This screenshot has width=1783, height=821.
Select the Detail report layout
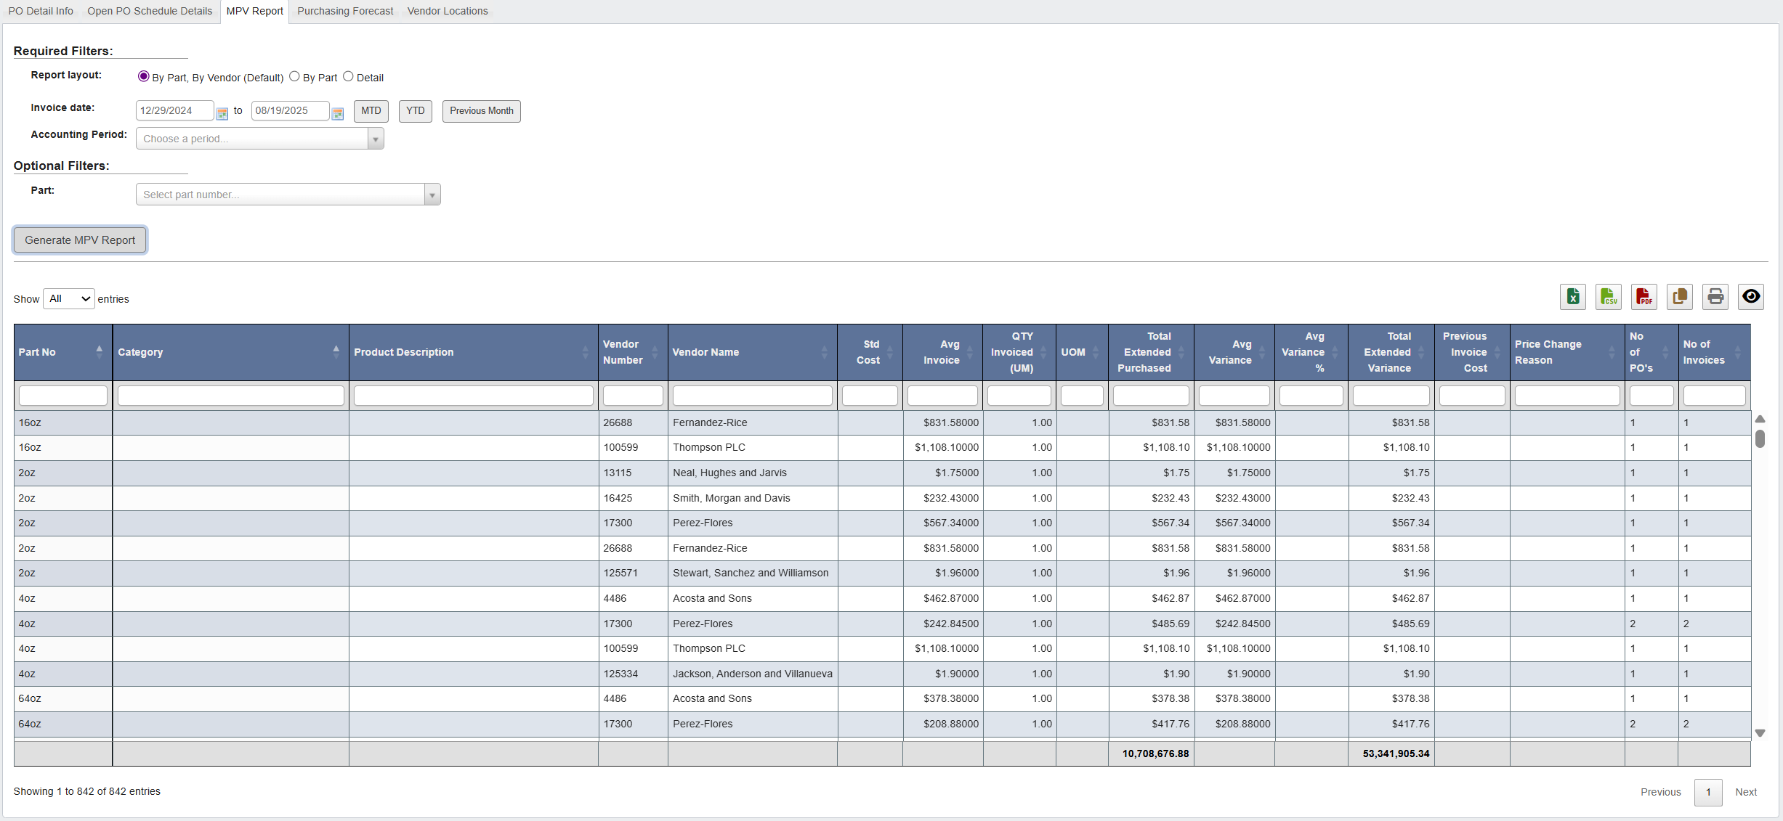coord(348,76)
